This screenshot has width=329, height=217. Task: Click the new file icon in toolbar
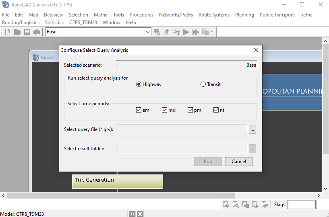[8, 32]
